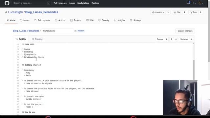Screen dimensions: 210x118
Task: Open the Actions tab
Action: coord(60,20)
